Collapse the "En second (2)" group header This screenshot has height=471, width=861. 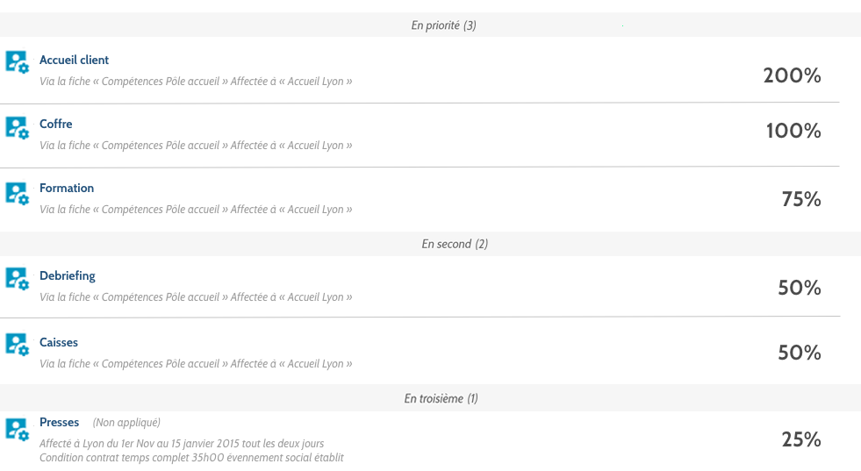point(454,244)
